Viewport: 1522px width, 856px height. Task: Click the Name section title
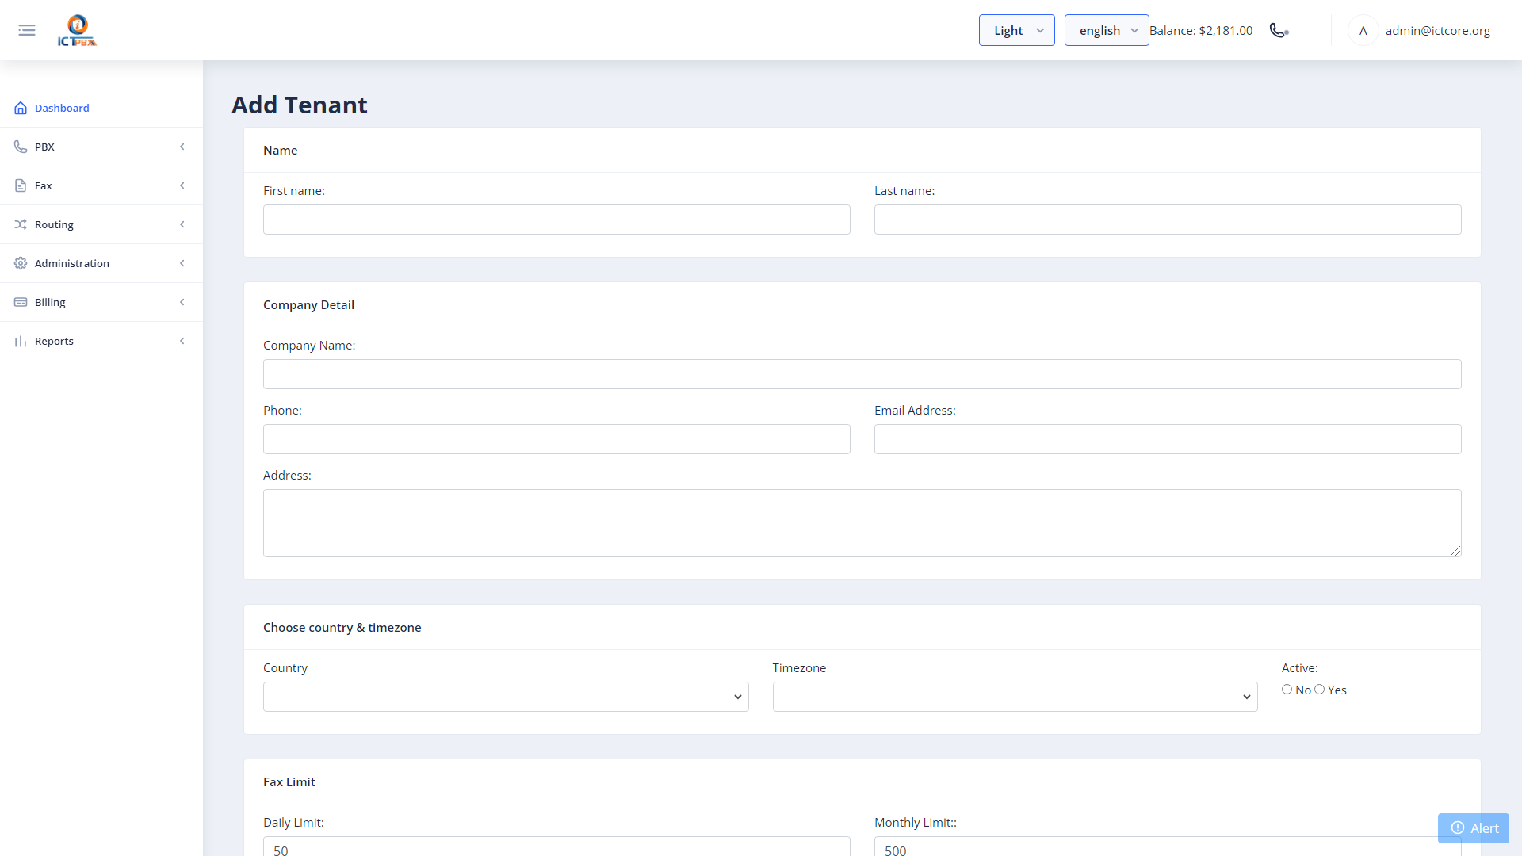click(280, 150)
